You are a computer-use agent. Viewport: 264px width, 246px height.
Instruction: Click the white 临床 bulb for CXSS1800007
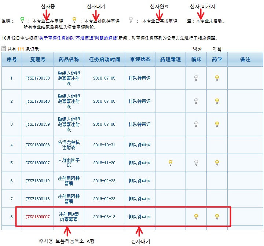tap(196, 163)
